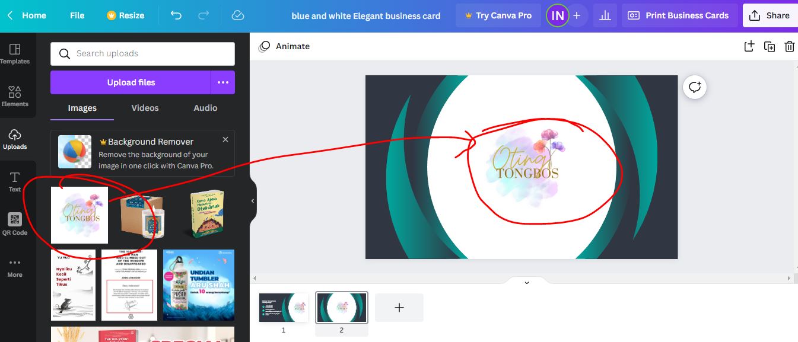Select the Text panel in sidebar
The height and width of the screenshot is (342, 798).
[x=14, y=181]
